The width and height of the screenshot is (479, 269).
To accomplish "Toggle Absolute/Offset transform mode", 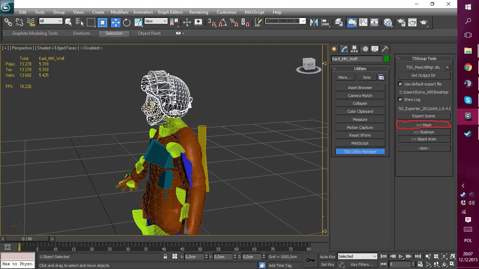I will tap(175, 257).
